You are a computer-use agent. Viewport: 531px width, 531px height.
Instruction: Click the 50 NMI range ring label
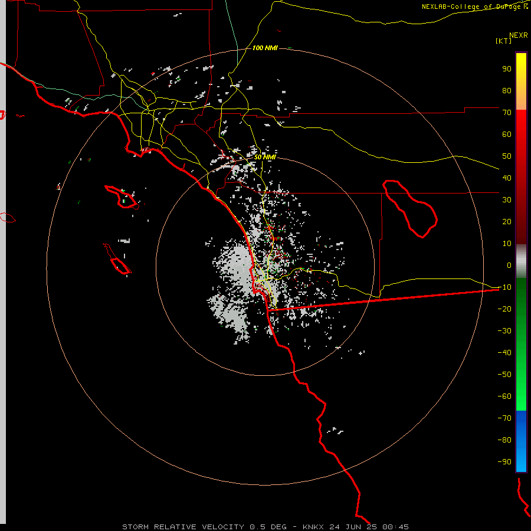(265, 157)
